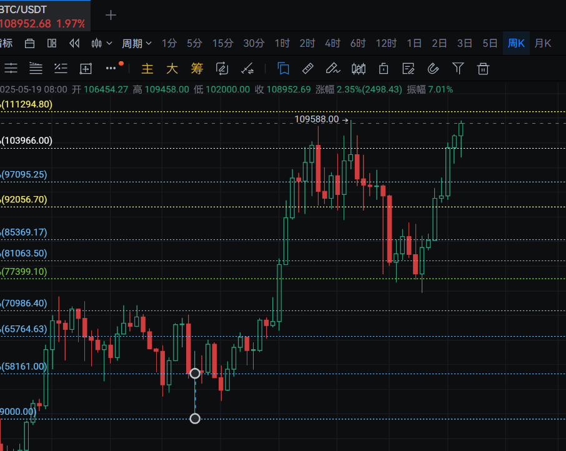Click the 主 indicator button
566x451 pixels.
coord(147,69)
